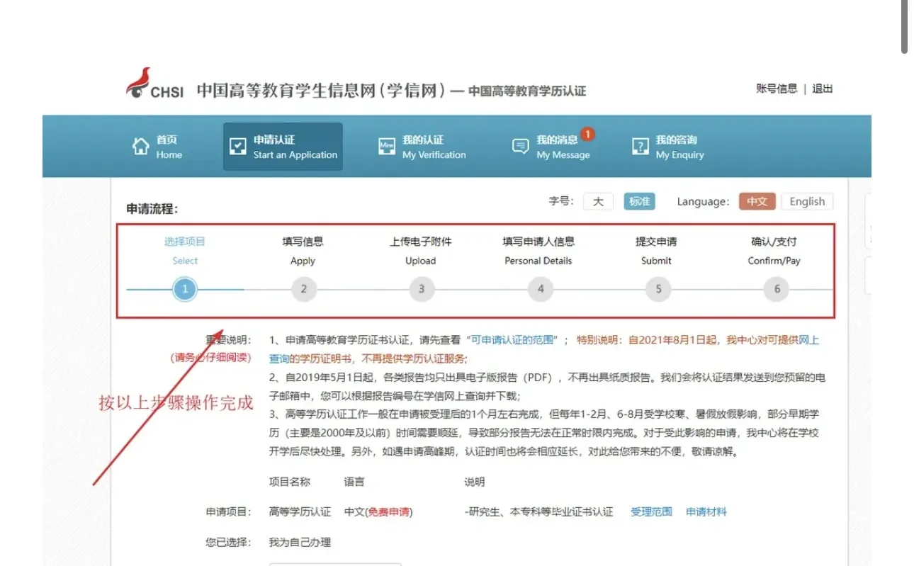Select step 6 circle 确认/支付 Confirm/Pay

point(777,289)
